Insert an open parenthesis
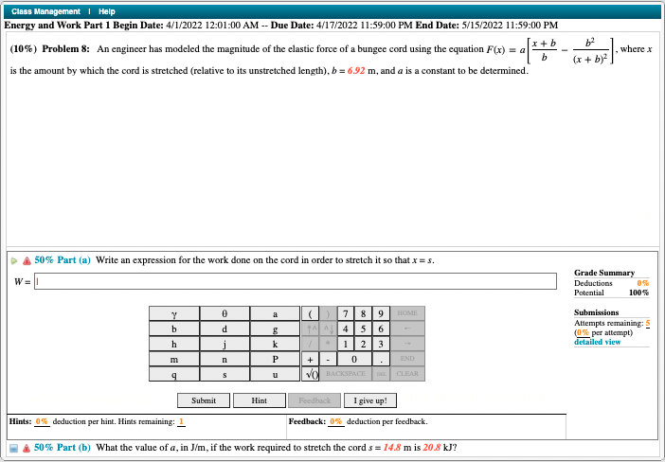 [310, 313]
